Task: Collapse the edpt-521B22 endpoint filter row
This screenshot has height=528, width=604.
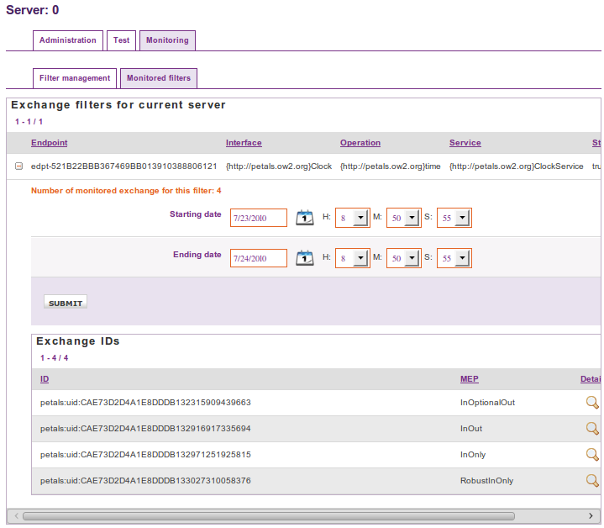Action: point(18,166)
